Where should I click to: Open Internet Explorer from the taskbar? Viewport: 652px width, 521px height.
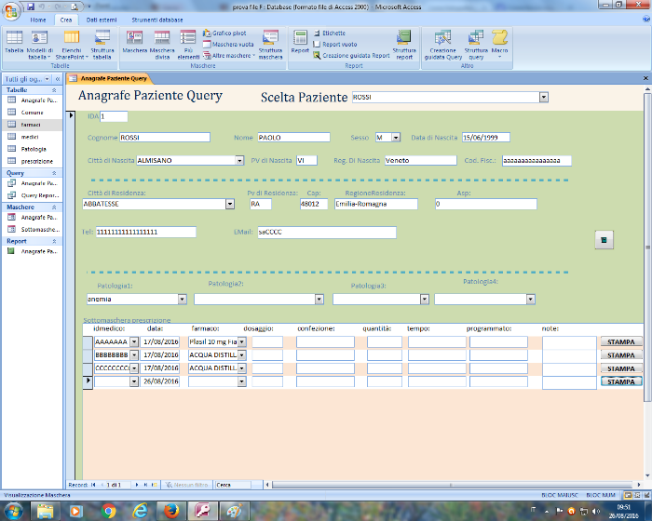pyautogui.click(x=140, y=511)
